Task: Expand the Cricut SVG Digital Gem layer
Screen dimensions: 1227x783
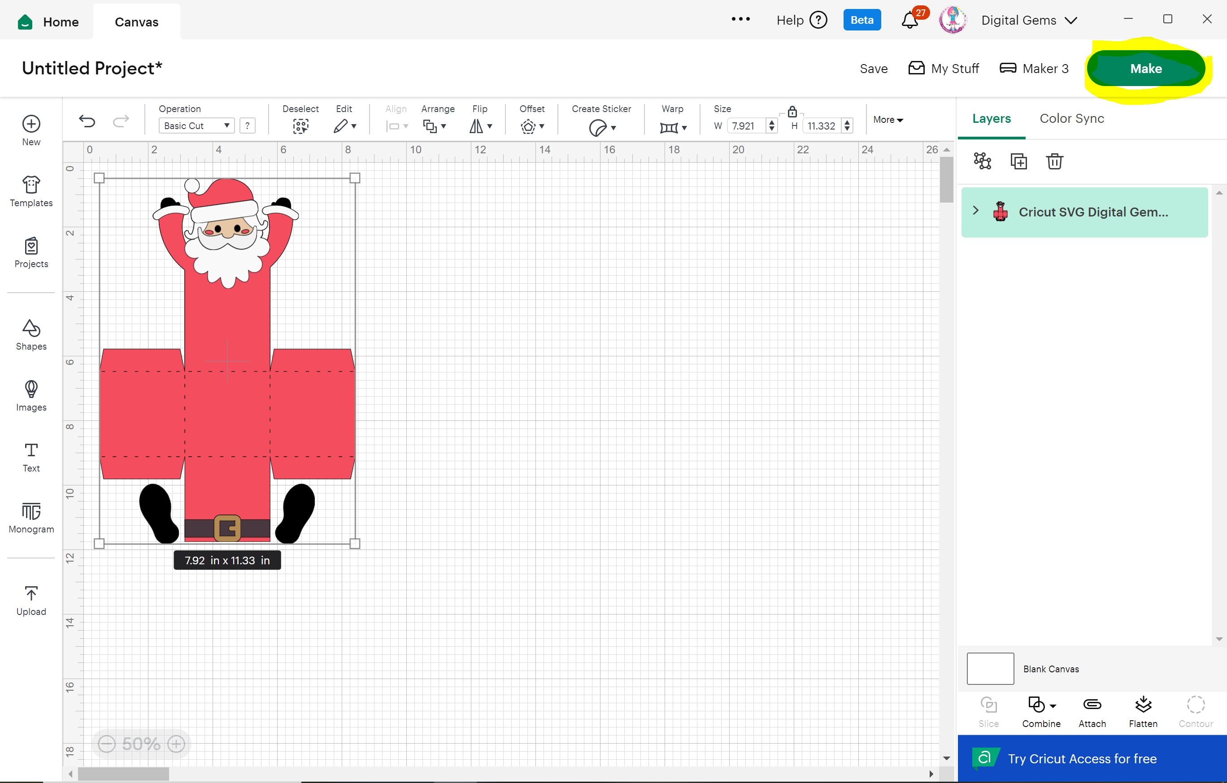Action: pyautogui.click(x=976, y=211)
